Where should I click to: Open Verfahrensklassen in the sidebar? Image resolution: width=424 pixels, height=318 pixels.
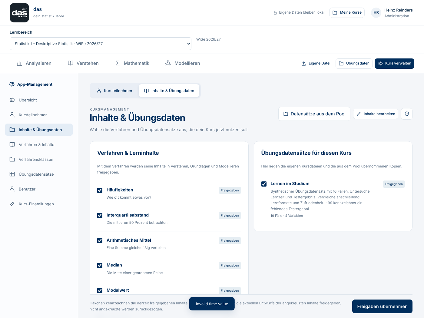[39, 159]
